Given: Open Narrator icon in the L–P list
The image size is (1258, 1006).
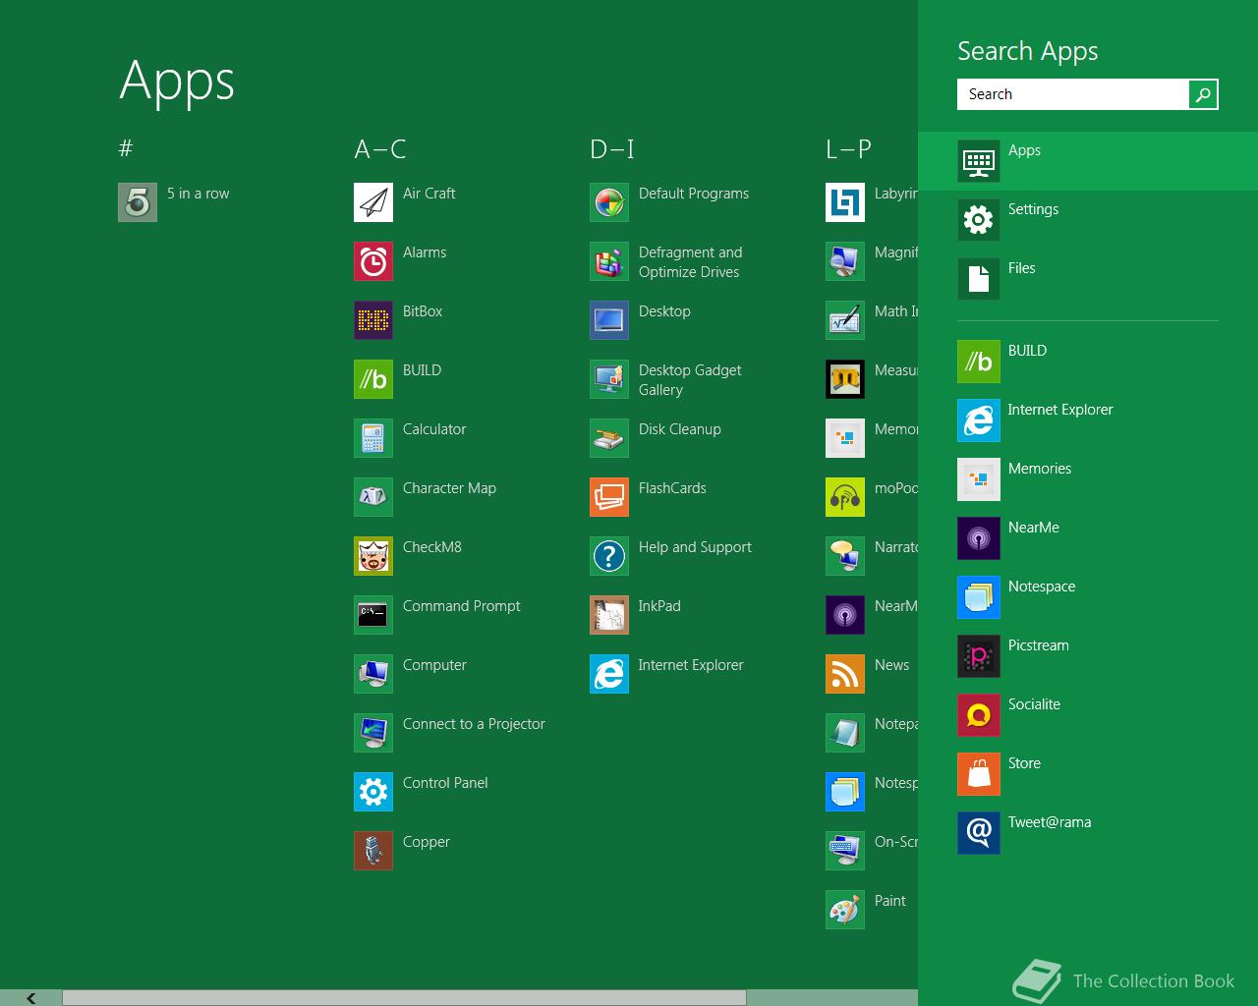Looking at the screenshot, I should point(845,556).
